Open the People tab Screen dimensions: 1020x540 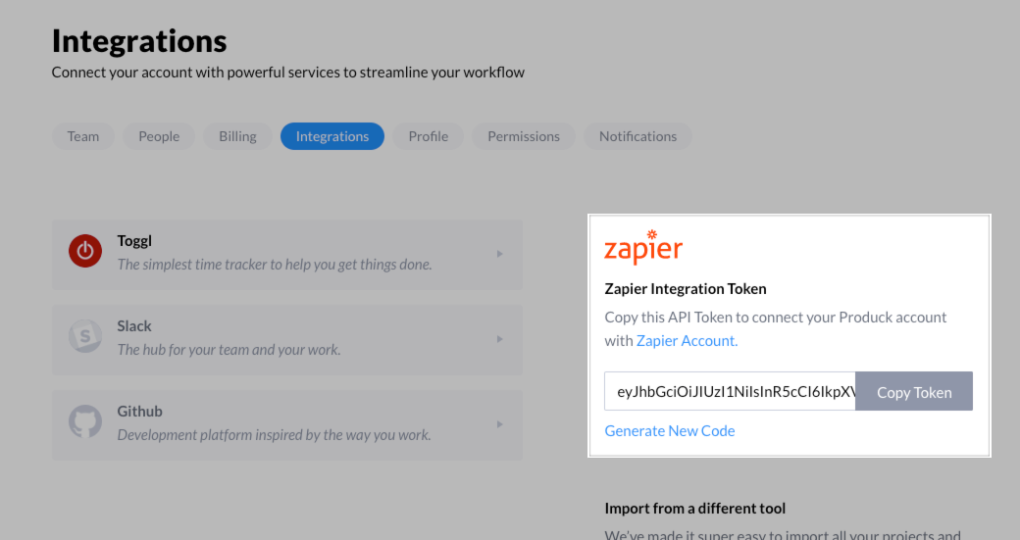[159, 136]
